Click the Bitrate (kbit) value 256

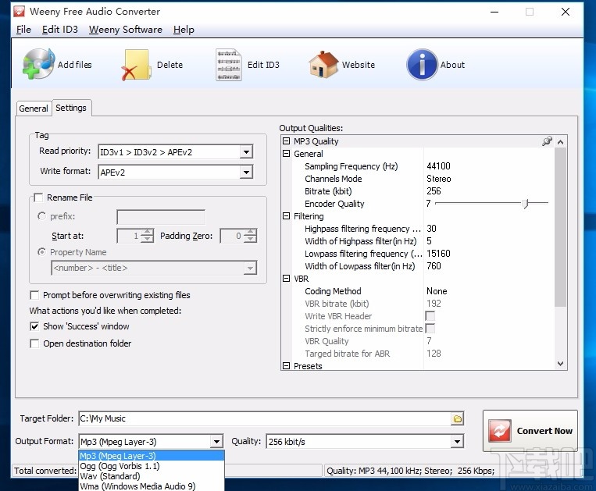[434, 191]
